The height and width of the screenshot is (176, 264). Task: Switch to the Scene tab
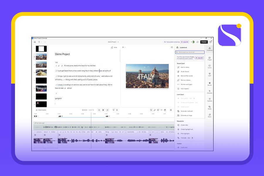click(209, 67)
